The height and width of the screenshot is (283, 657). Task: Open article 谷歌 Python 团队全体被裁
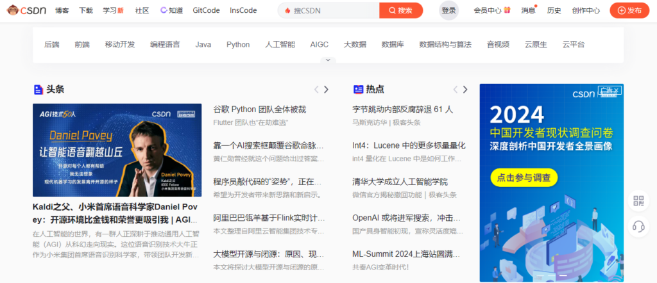point(259,109)
